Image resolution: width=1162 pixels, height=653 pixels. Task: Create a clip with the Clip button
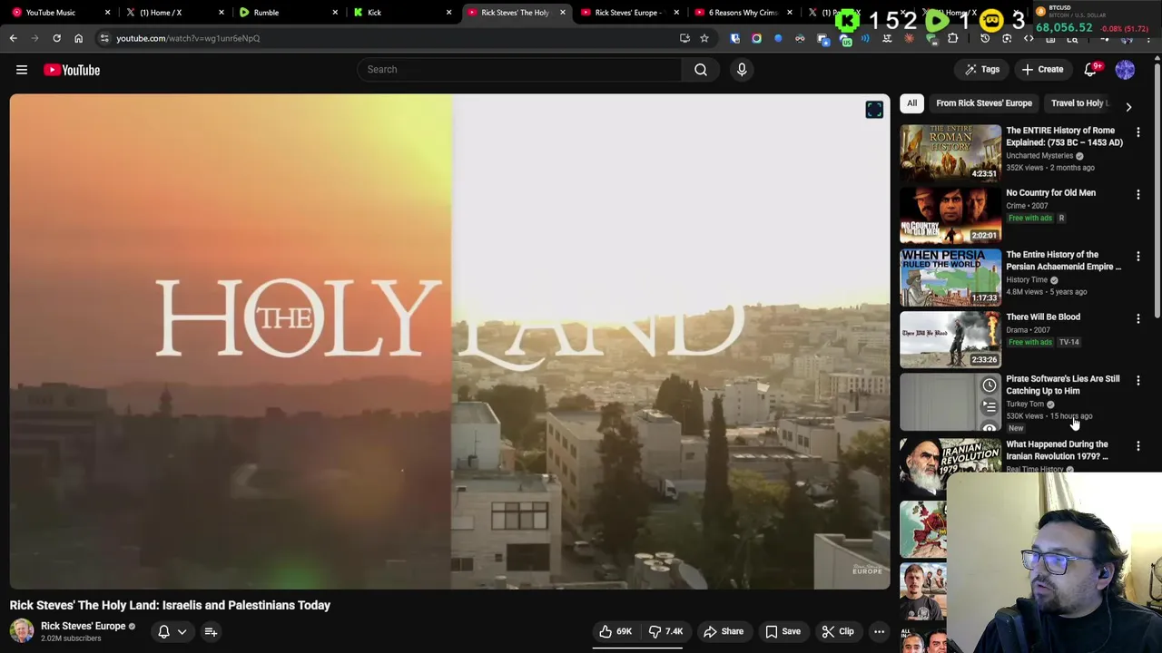click(838, 631)
